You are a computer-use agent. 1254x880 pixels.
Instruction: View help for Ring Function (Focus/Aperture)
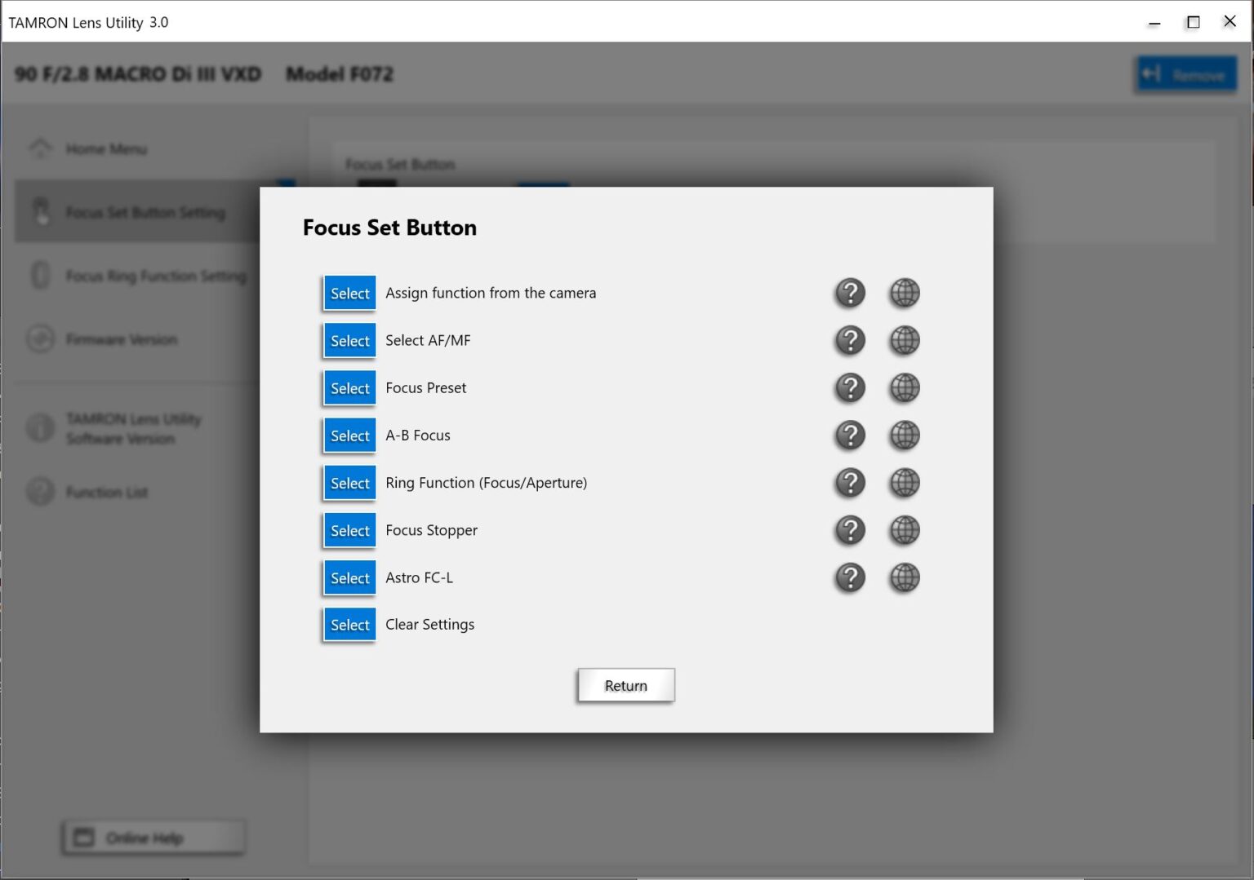(x=850, y=483)
